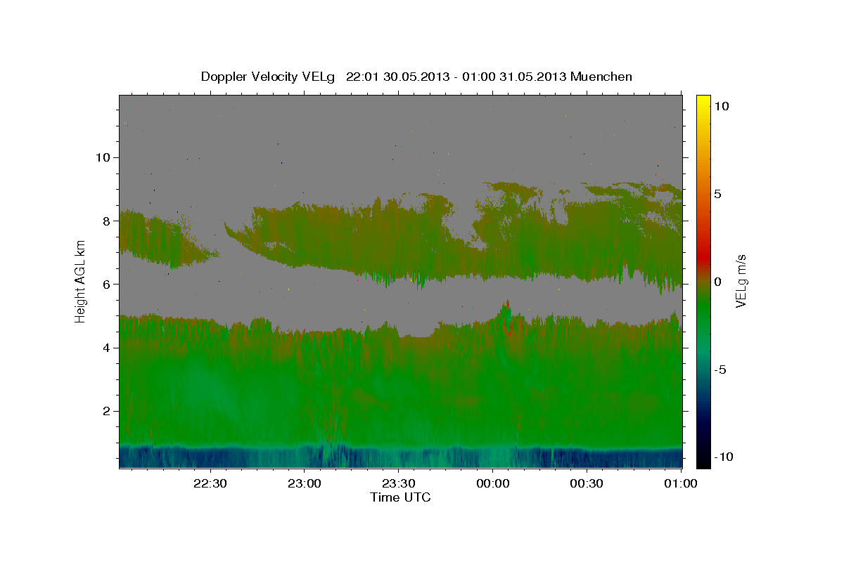Screen dimensions: 844x562
Task: Click the colorbar value 10 label
Action: (x=721, y=105)
